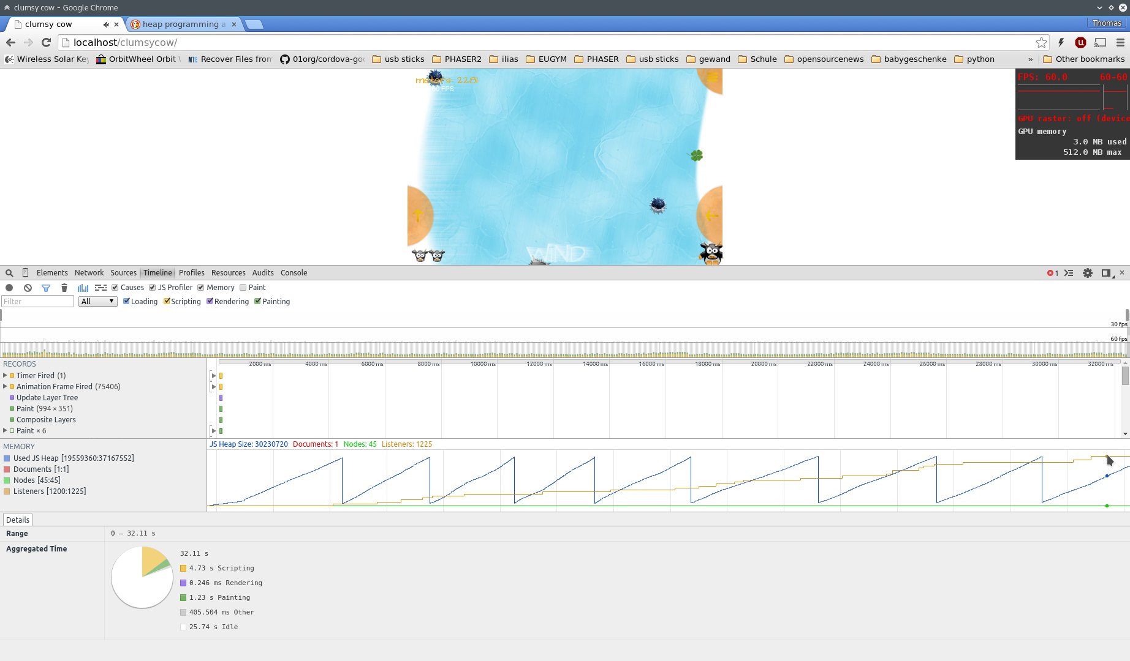The height and width of the screenshot is (661, 1130).
Task: Click the Cast screen icon
Action: tap(1101, 42)
